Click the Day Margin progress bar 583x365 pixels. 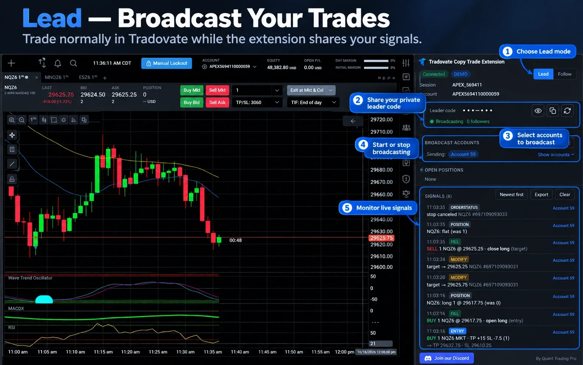tap(376, 61)
